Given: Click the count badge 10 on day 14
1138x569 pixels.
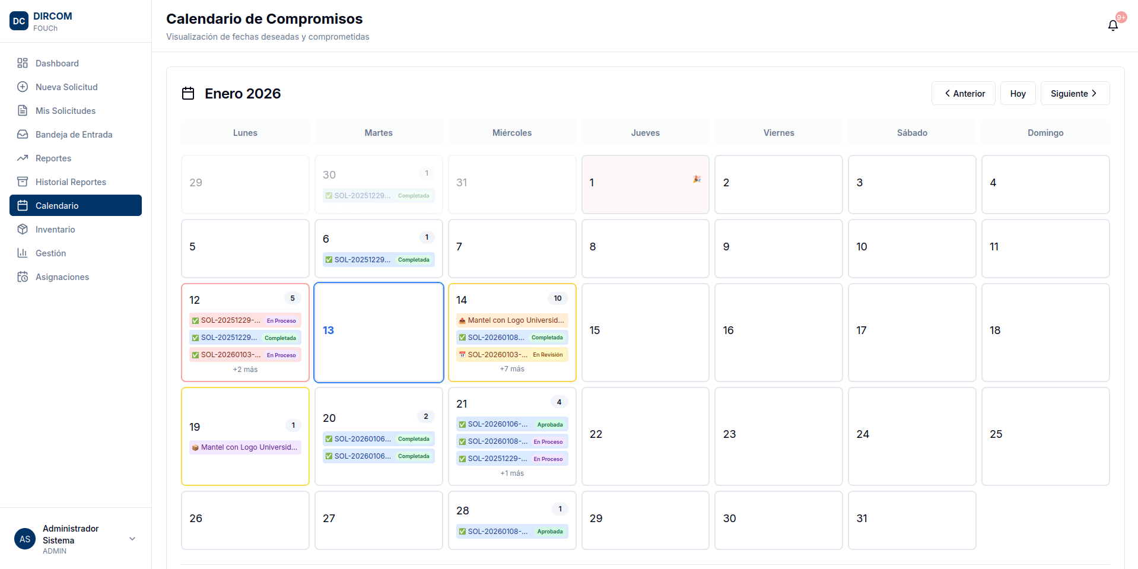Looking at the screenshot, I should [558, 298].
